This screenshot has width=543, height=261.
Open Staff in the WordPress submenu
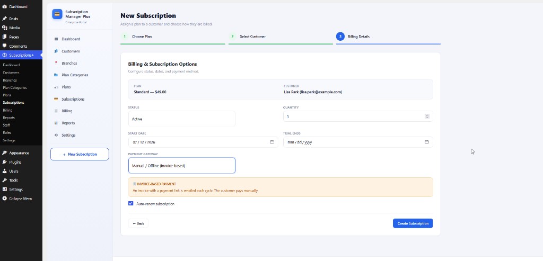click(x=6, y=125)
